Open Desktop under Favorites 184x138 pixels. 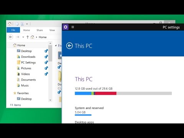[26, 99]
